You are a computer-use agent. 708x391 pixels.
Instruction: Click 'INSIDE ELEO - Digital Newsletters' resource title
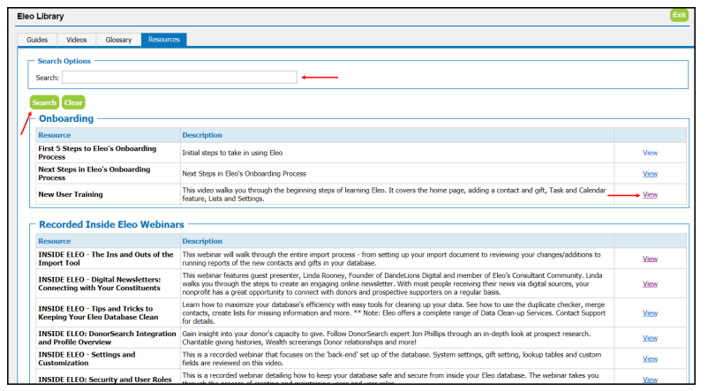(100, 283)
